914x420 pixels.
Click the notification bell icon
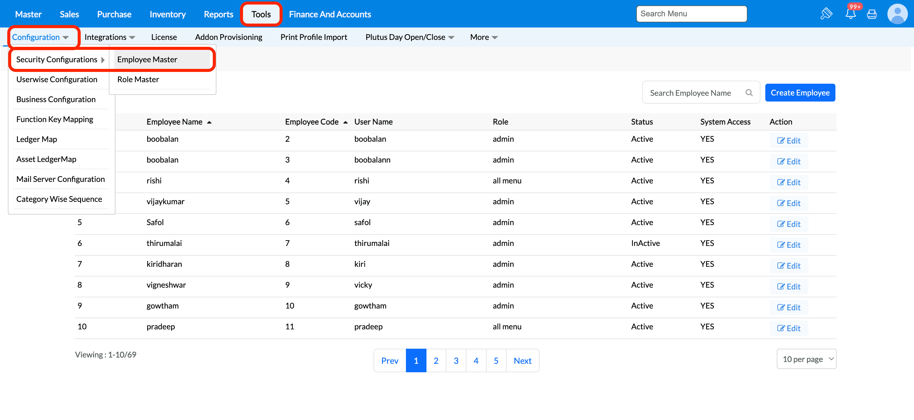pyautogui.click(x=850, y=14)
